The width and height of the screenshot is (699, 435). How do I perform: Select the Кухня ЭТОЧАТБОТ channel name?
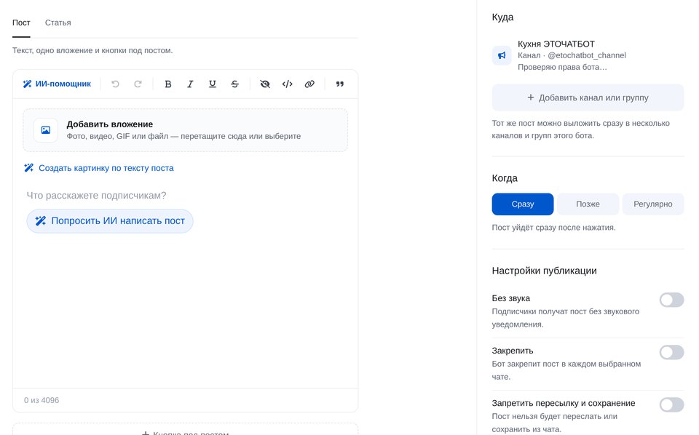pyautogui.click(x=556, y=44)
